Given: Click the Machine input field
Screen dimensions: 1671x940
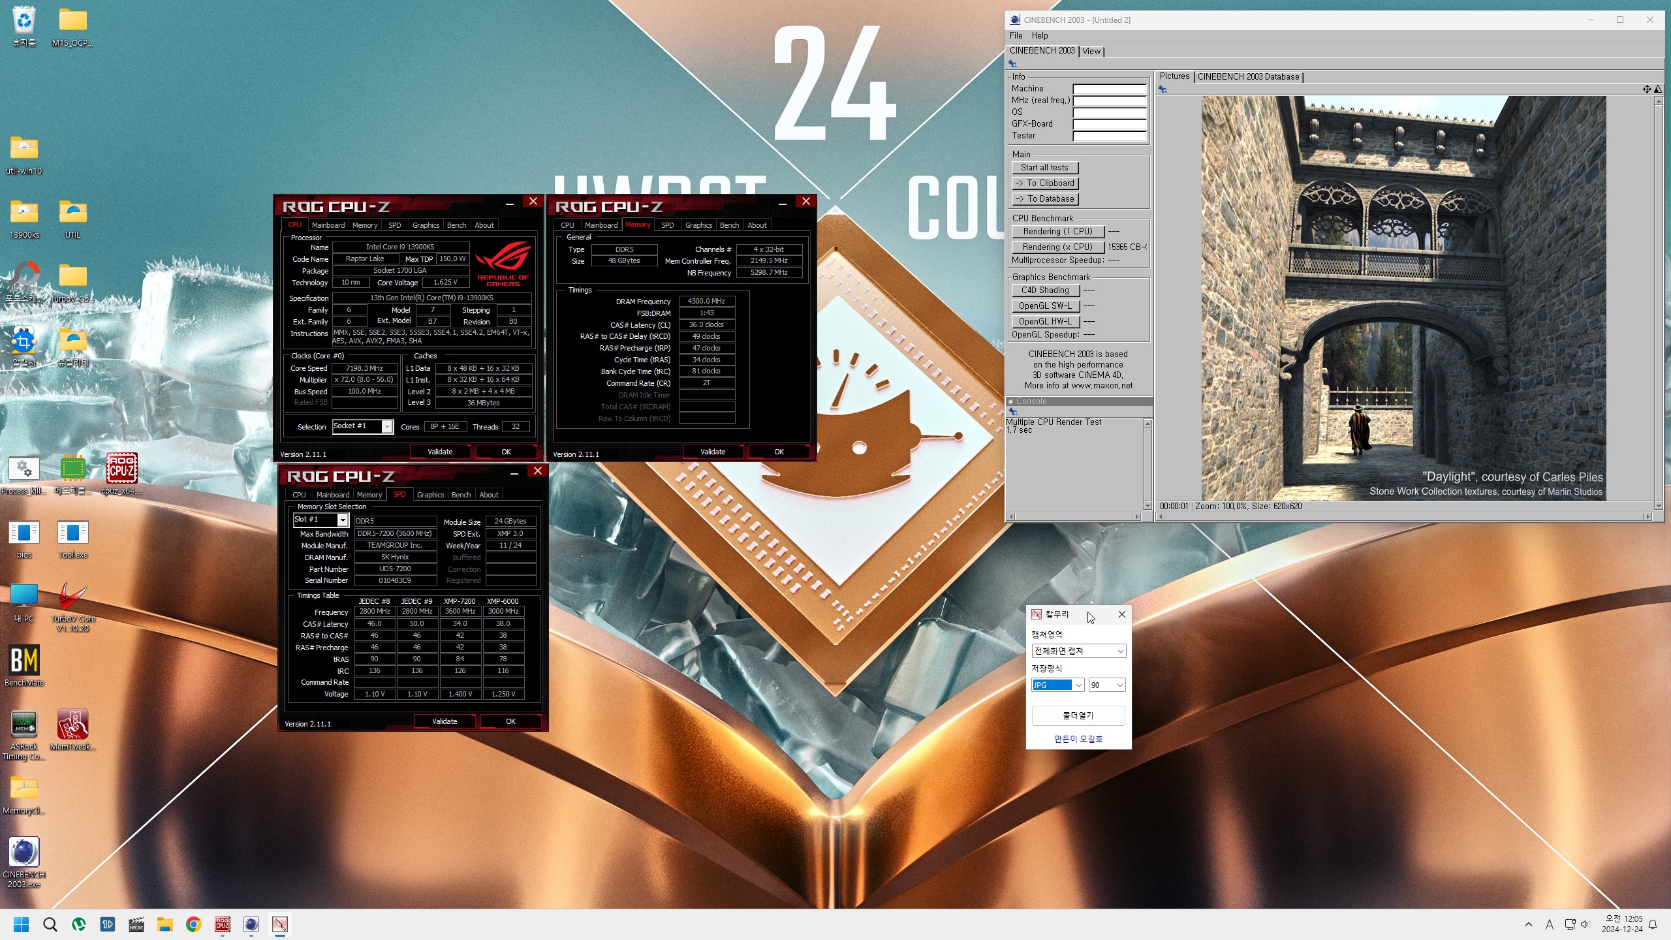Looking at the screenshot, I should [x=1110, y=89].
